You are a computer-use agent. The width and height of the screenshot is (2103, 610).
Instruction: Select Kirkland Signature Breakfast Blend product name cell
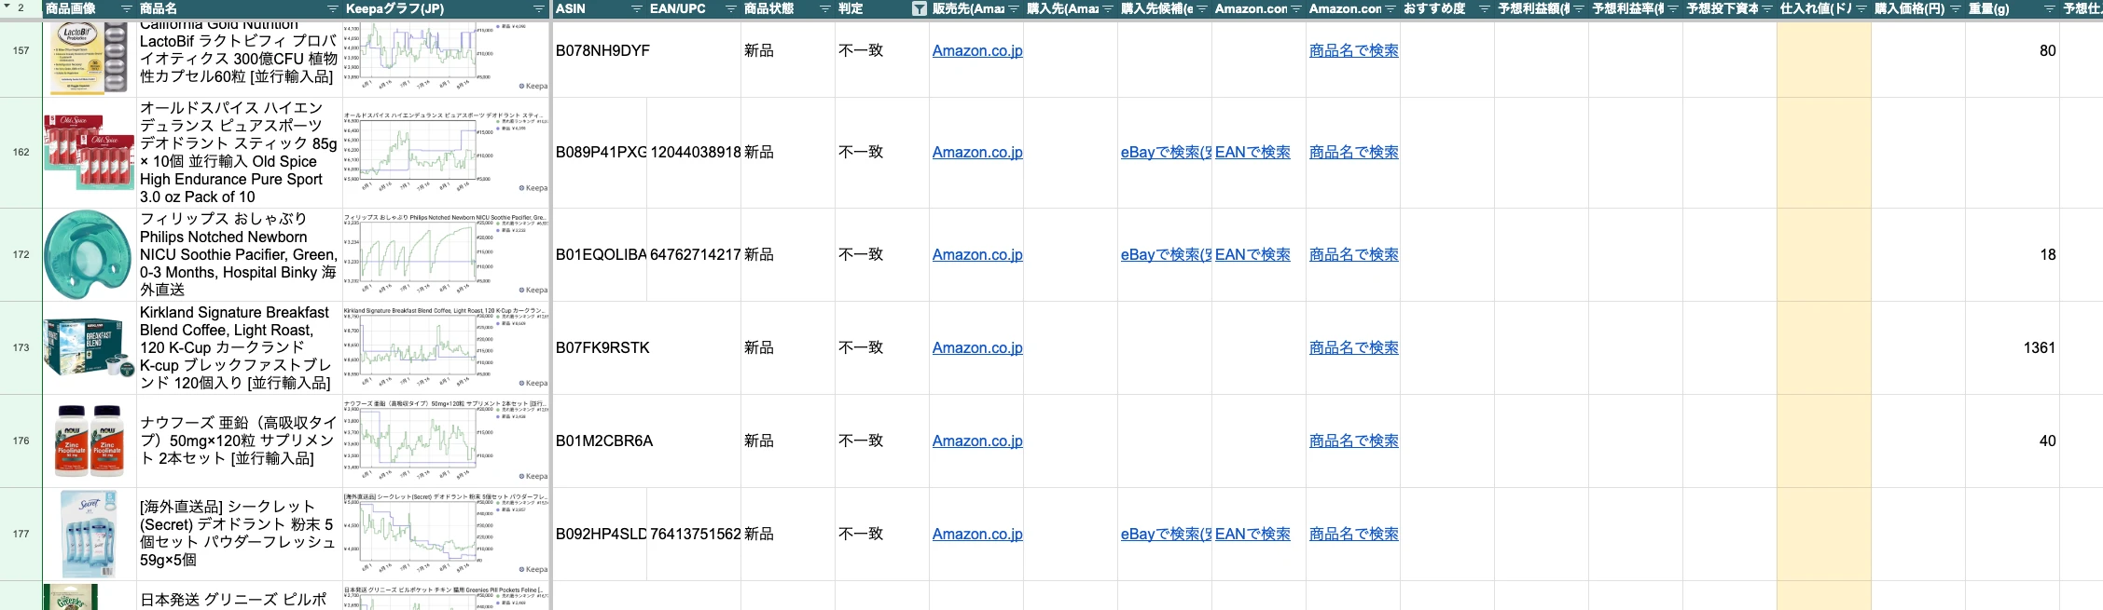[239, 347]
